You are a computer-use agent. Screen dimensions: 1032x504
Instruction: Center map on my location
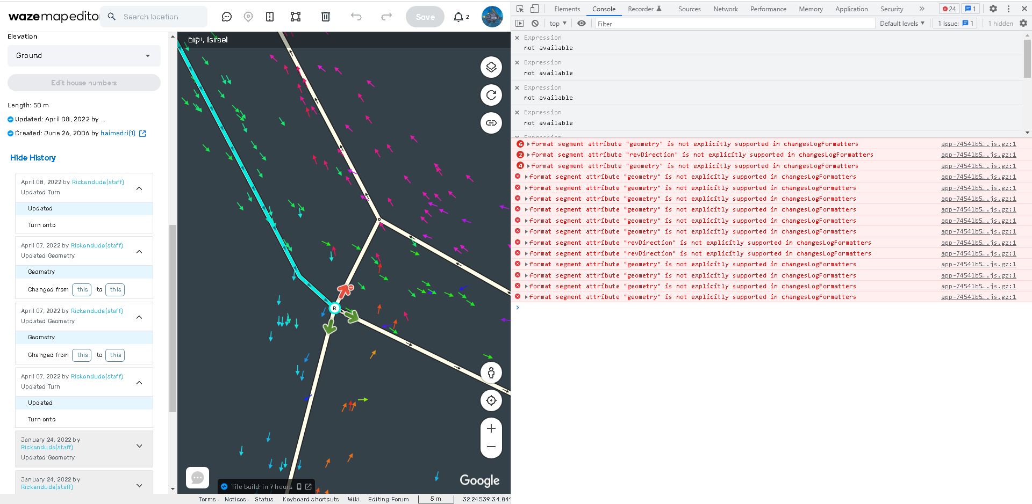[x=491, y=400]
